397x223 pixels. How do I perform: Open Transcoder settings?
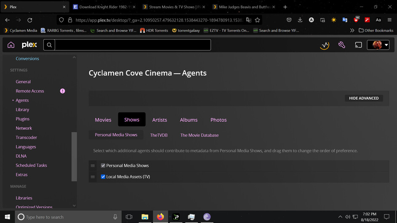click(27, 138)
